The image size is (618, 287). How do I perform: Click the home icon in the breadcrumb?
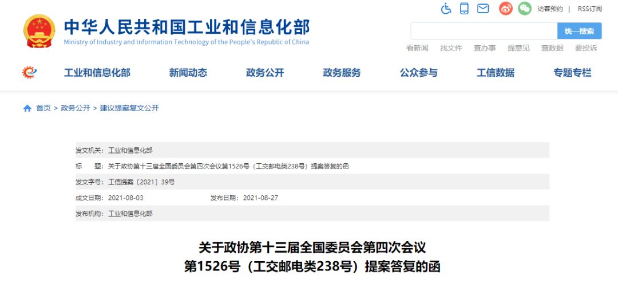(27, 109)
